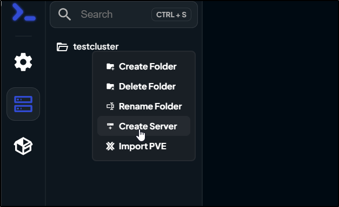This screenshot has width=339, height=207.
Task: Click the Rename Folder icon
Action: click(110, 106)
